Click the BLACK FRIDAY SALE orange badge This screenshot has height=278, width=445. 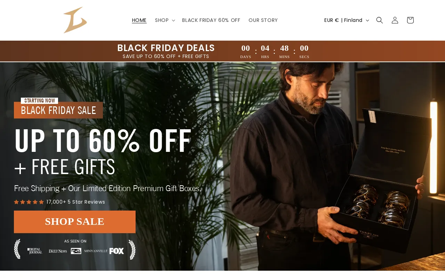coord(58,110)
